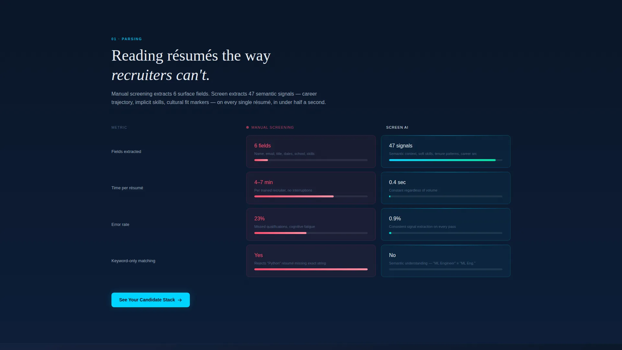
Task: Click the red dot beside Manual Screening
Action: pyautogui.click(x=248, y=127)
